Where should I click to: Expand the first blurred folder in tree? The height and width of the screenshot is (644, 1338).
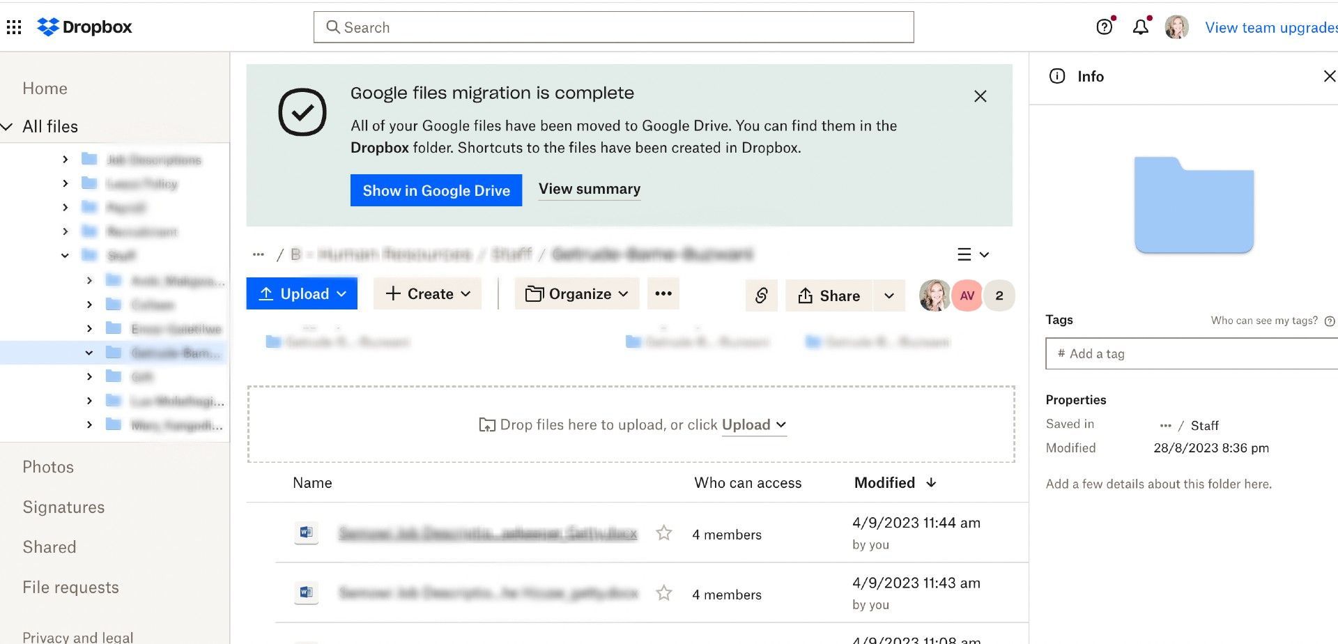click(65, 160)
